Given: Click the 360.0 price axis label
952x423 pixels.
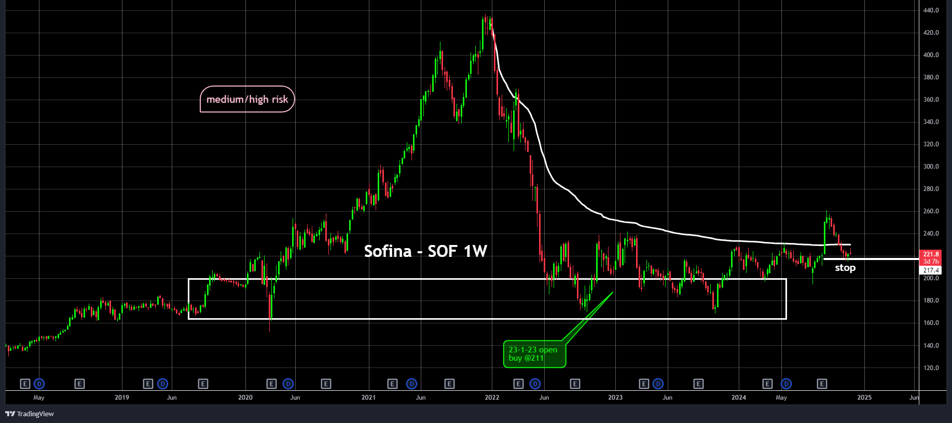Looking at the screenshot, I should coord(931,100).
